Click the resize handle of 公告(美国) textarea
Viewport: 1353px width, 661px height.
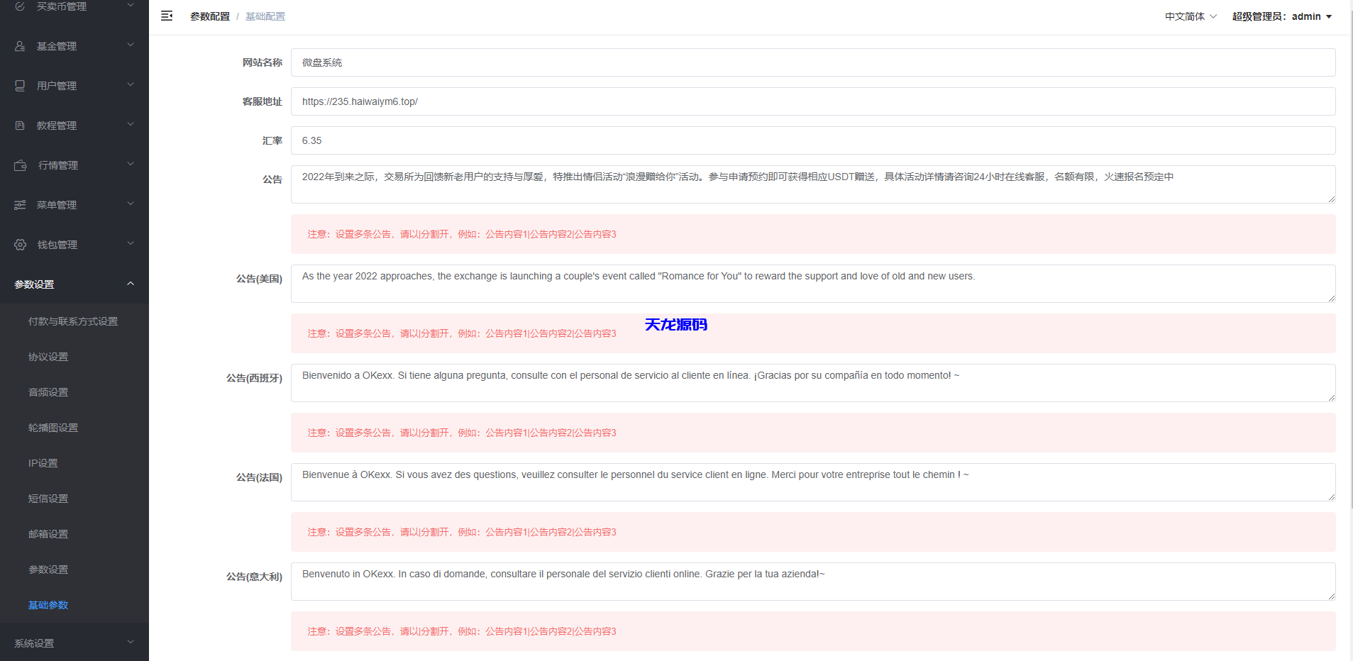[1332, 299]
